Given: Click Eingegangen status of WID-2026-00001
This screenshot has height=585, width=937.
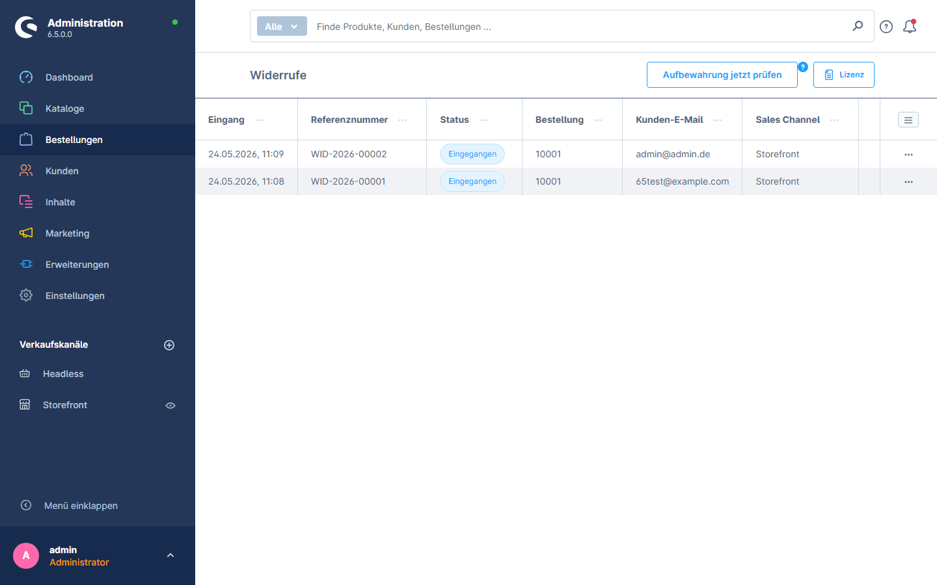Looking at the screenshot, I should tap(472, 181).
